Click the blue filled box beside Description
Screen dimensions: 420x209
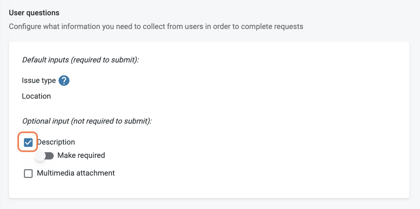(28, 143)
